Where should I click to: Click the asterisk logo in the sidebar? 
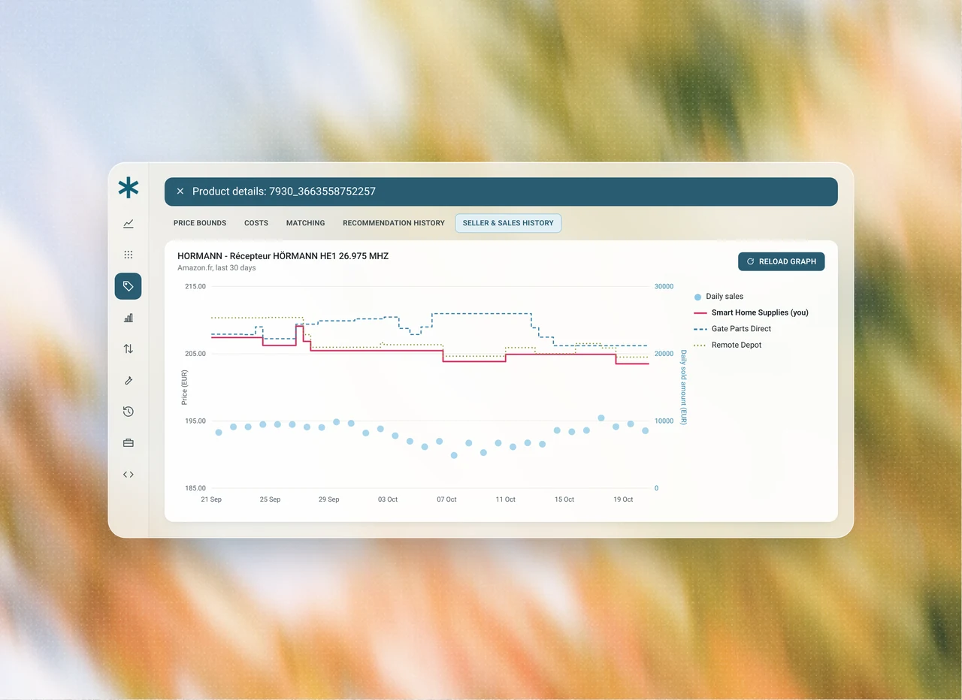[x=129, y=188]
